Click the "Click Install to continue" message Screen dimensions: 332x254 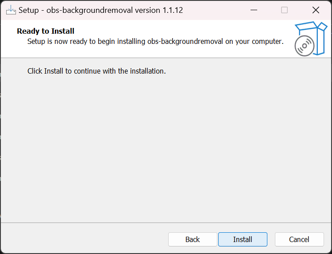click(x=97, y=71)
